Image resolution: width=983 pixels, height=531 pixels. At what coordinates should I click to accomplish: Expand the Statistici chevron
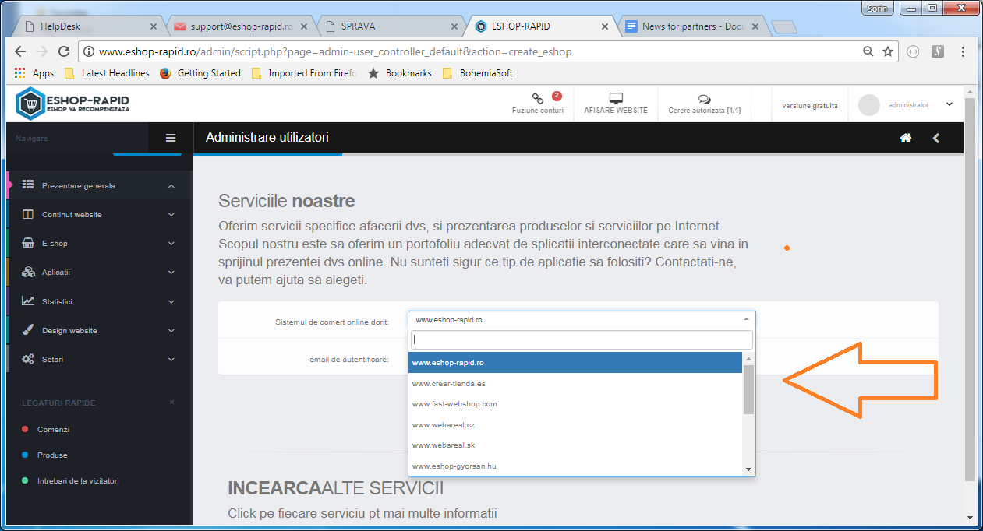pyautogui.click(x=171, y=301)
